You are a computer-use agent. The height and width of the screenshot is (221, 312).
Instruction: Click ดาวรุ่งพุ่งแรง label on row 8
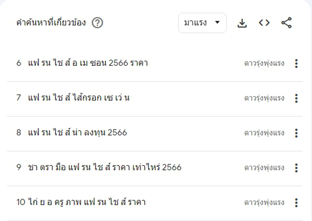(264, 133)
